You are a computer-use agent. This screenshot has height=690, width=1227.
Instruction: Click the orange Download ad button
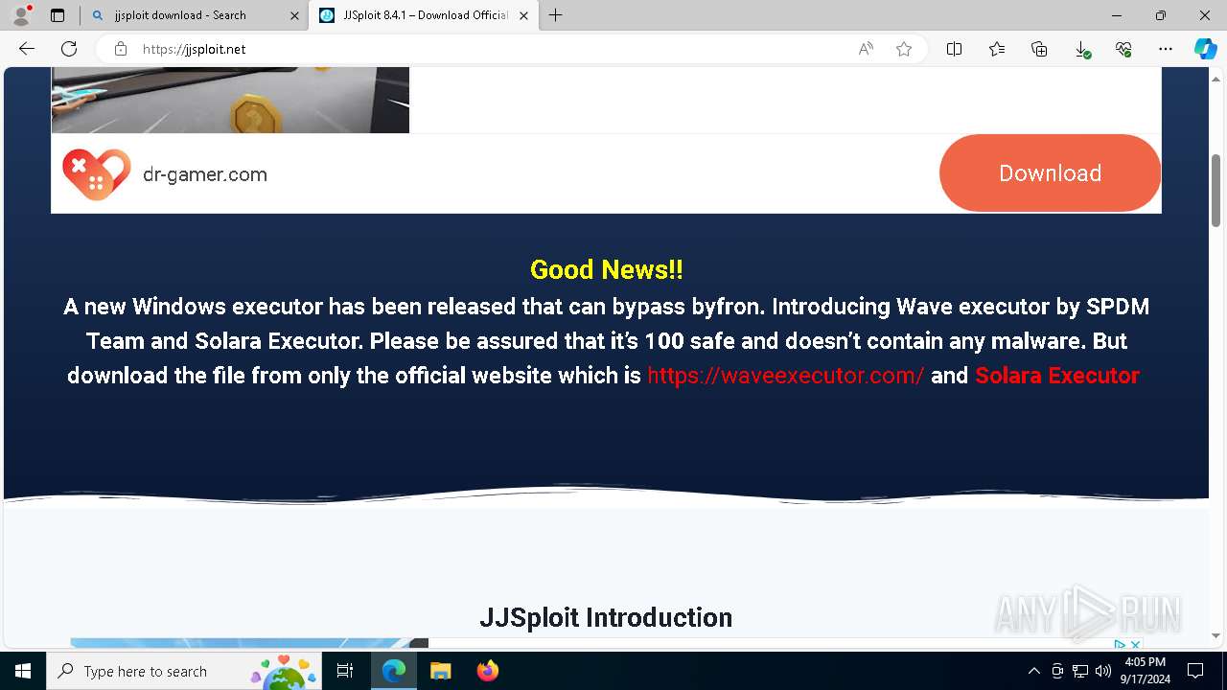click(1050, 173)
